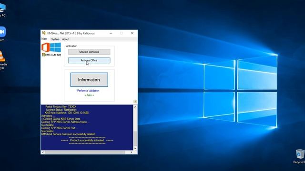Image resolution: width=305 pixels, height=171 pixels.
Task: Click the horizontal scroll-right arrow
Action: (132, 152)
